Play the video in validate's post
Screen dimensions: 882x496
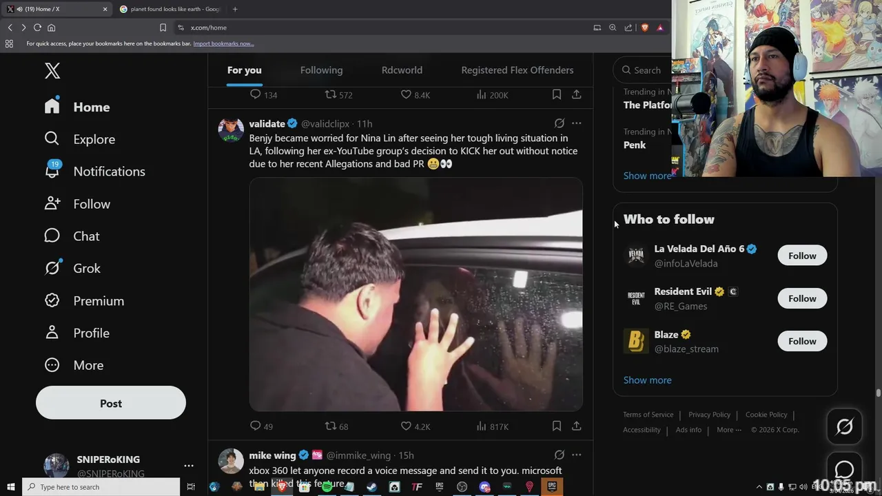pyautogui.click(x=416, y=295)
